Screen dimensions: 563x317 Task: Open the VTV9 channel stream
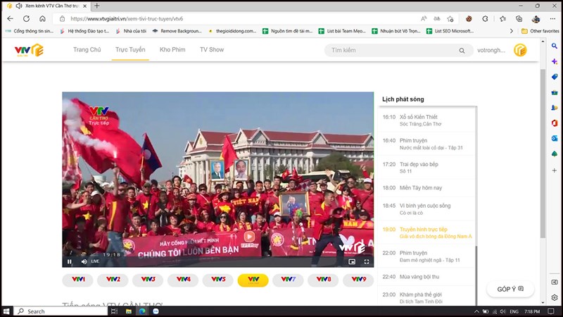click(x=358, y=280)
